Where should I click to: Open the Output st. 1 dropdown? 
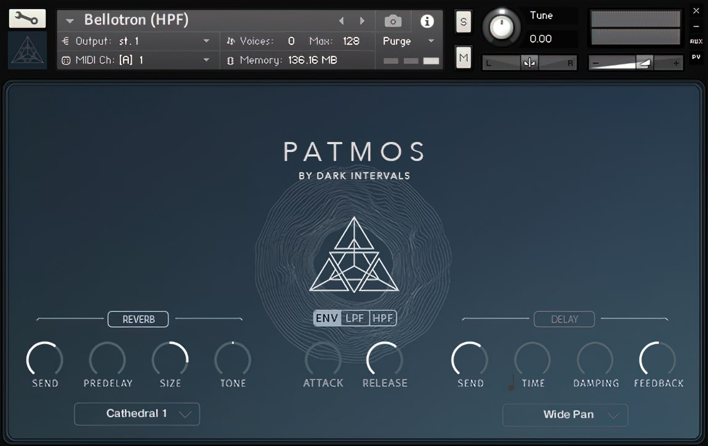pos(206,41)
